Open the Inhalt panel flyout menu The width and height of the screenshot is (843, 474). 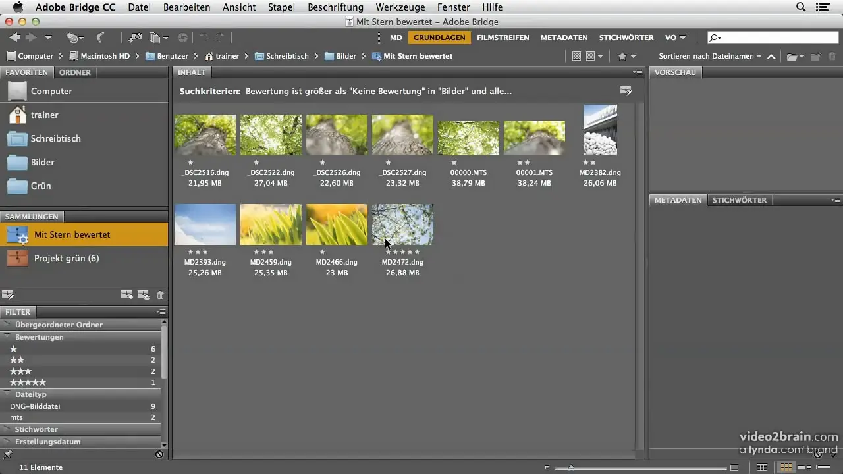tap(638, 72)
